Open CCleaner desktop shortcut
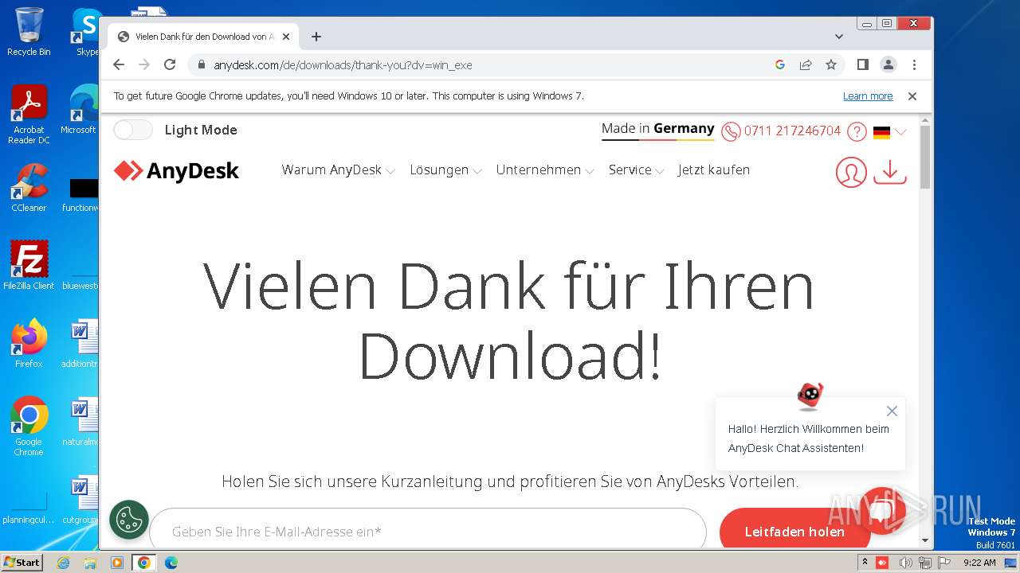The width and height of the screenshot is (1020, 573). (29, 188)
